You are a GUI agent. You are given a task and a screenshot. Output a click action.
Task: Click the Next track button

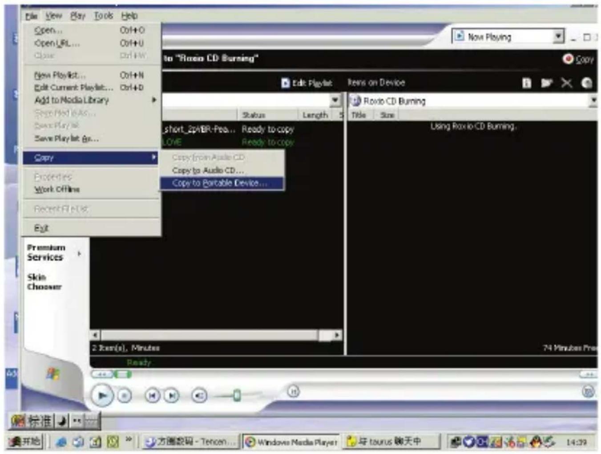(172, 395)
